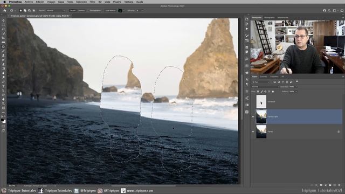Click the Usar motivo button
Screen dimensions: 345x194
(110, 10)
